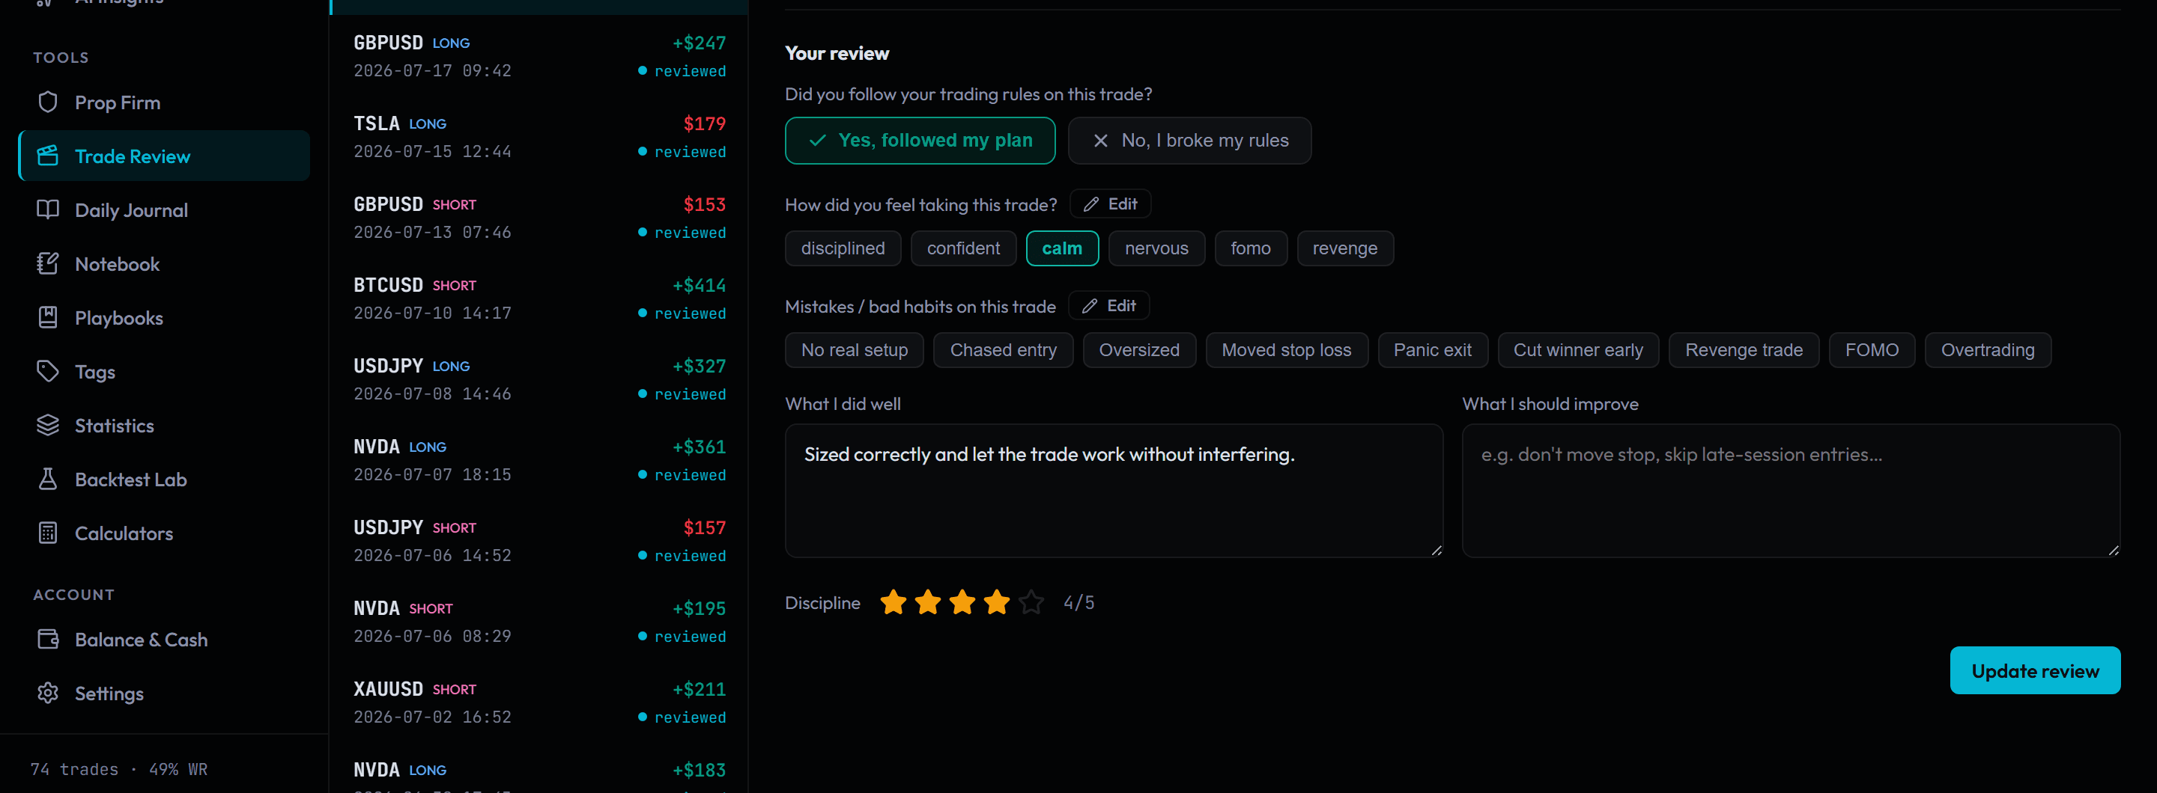Select the GBPUSD SHORT $153 trade
The width and height of the screenshot is (2157, 793).
(x=539, y=218)
